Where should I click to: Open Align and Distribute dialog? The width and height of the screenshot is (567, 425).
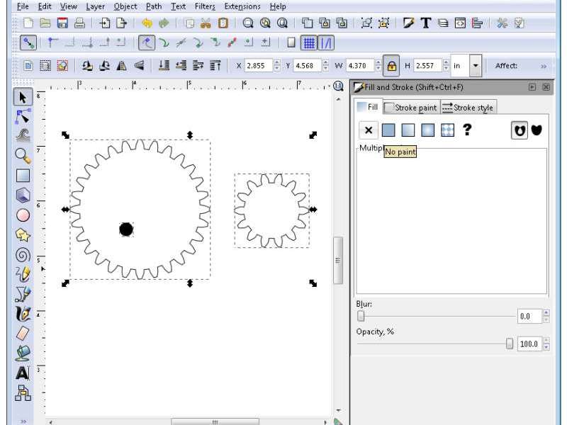(x=477, y=23)
